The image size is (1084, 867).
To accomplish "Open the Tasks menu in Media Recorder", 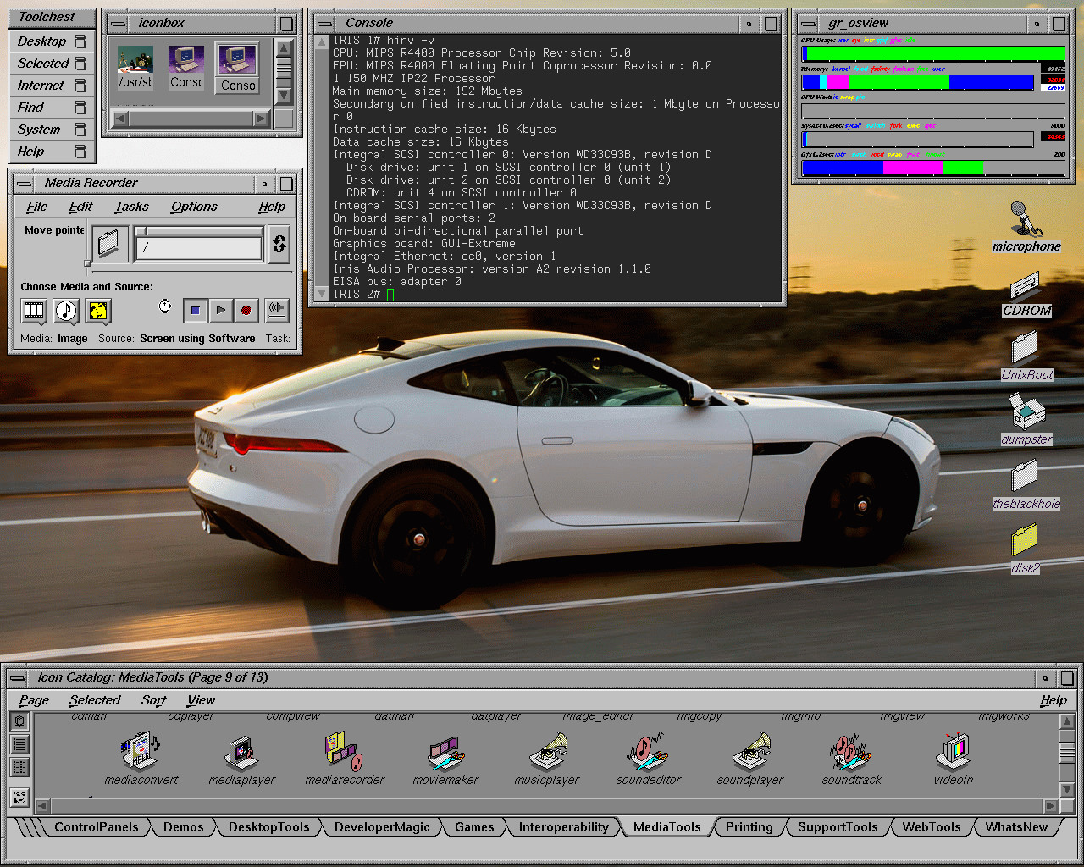I will [131, 207].
